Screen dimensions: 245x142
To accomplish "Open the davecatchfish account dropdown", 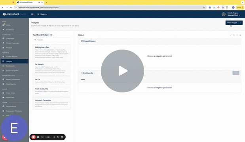I will pyautogui.click(x=234, y=15).
